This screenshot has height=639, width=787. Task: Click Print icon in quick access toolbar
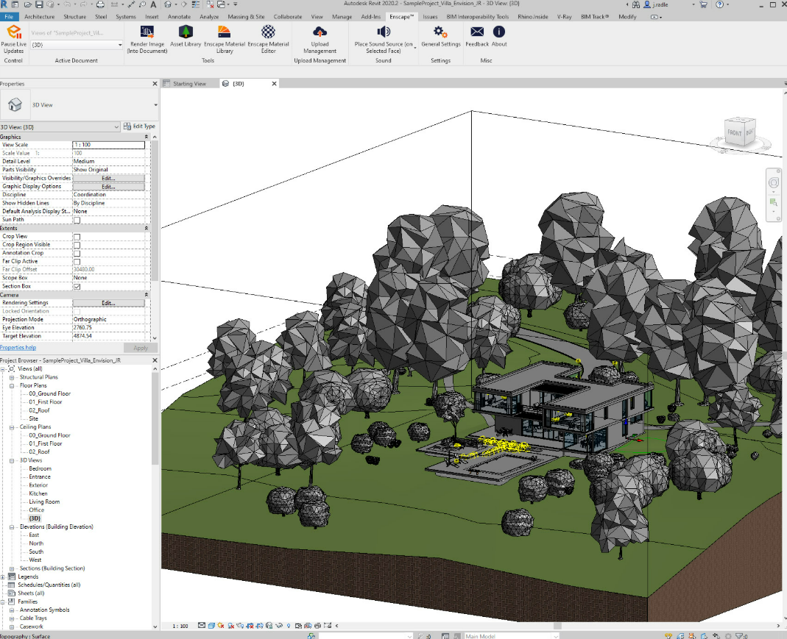coord(100,4)
